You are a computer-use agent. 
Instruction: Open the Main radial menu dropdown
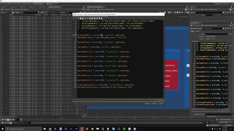click(52, 4)
